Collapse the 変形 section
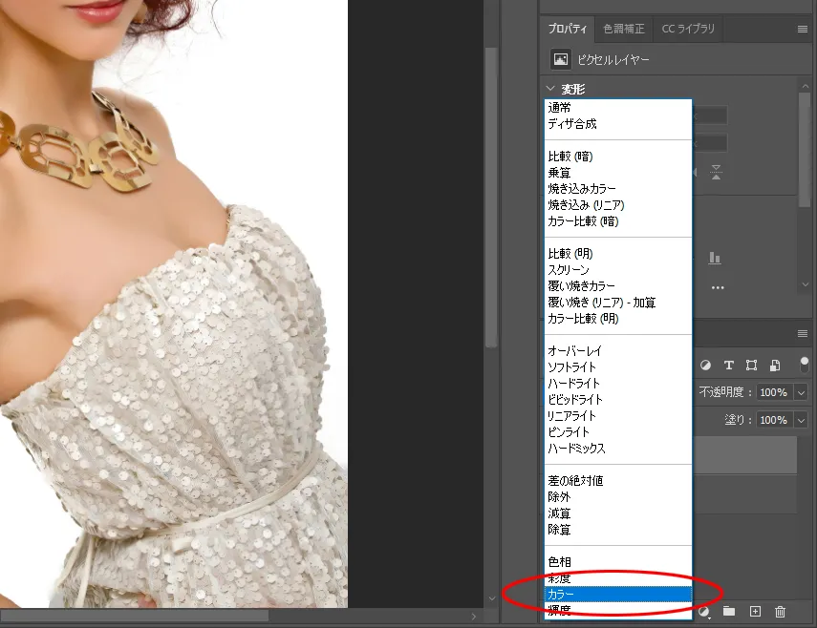This screenshot has width=817, height=628. (550, 89)
